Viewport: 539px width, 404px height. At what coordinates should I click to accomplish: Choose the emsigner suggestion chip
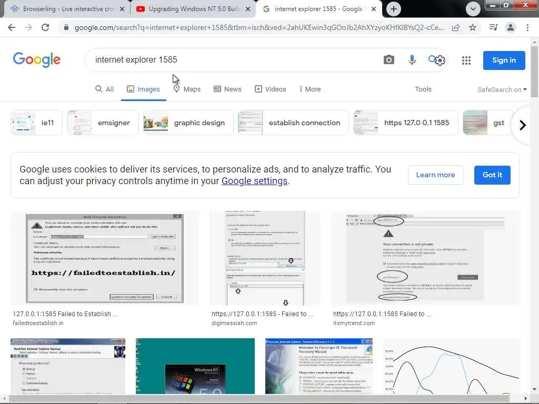[103, 123]
